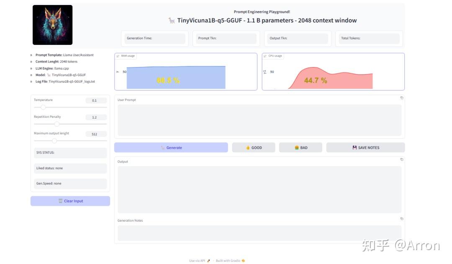Adjust the Repetition Penalty slider
452x264 pixels.
tap(57, 124)
